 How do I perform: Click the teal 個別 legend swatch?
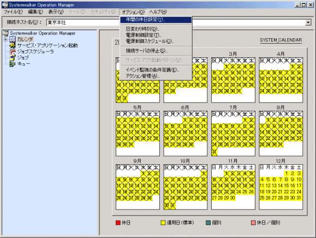208,223
